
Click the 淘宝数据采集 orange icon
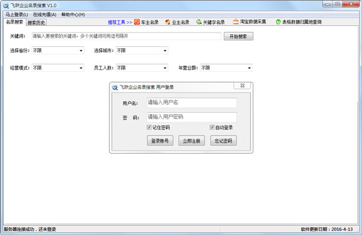235,22
